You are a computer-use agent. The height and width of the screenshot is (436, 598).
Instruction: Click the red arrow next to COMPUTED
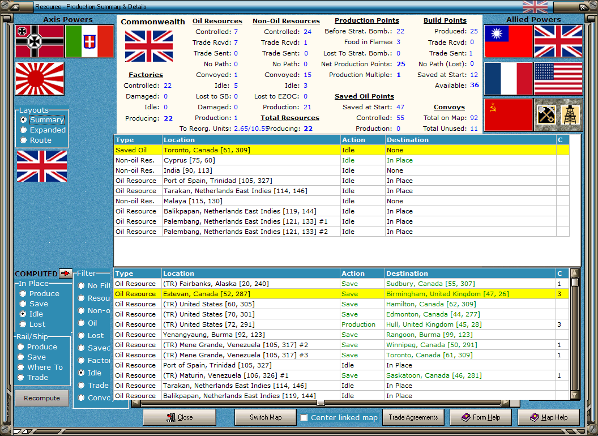(x=66, y=273)
